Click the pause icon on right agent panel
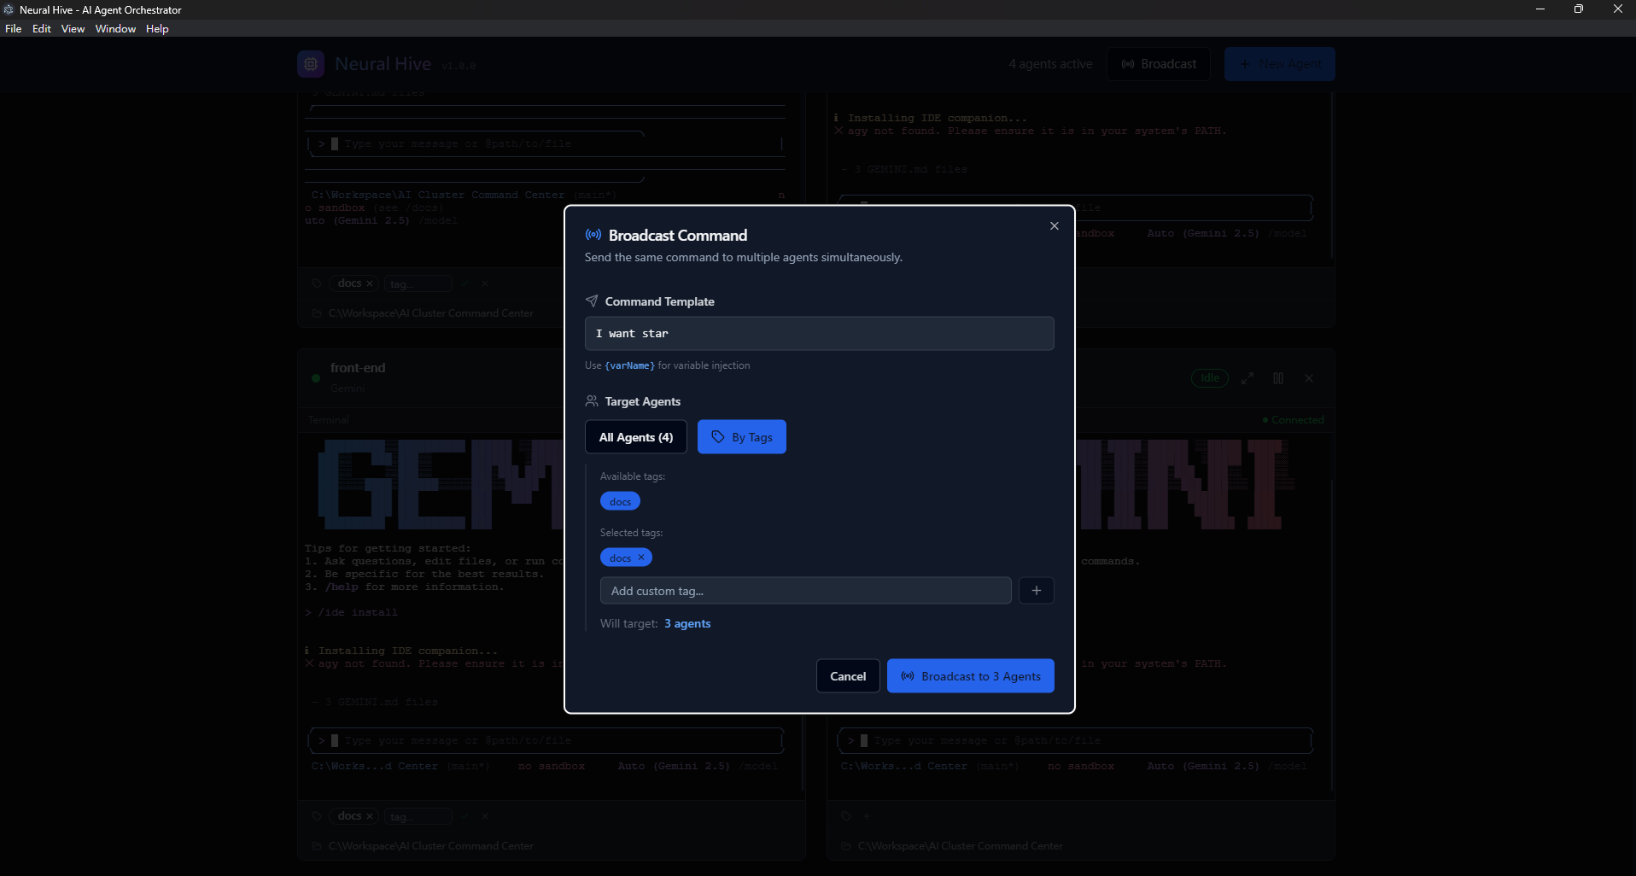Screen dimensions: 1636x876 [1278, 378]
